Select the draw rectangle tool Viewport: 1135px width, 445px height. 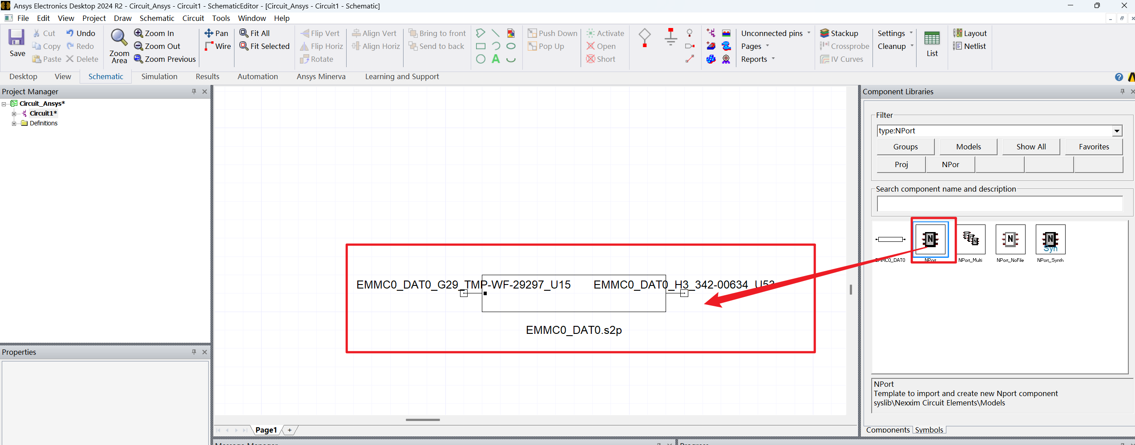coord(481,46)
